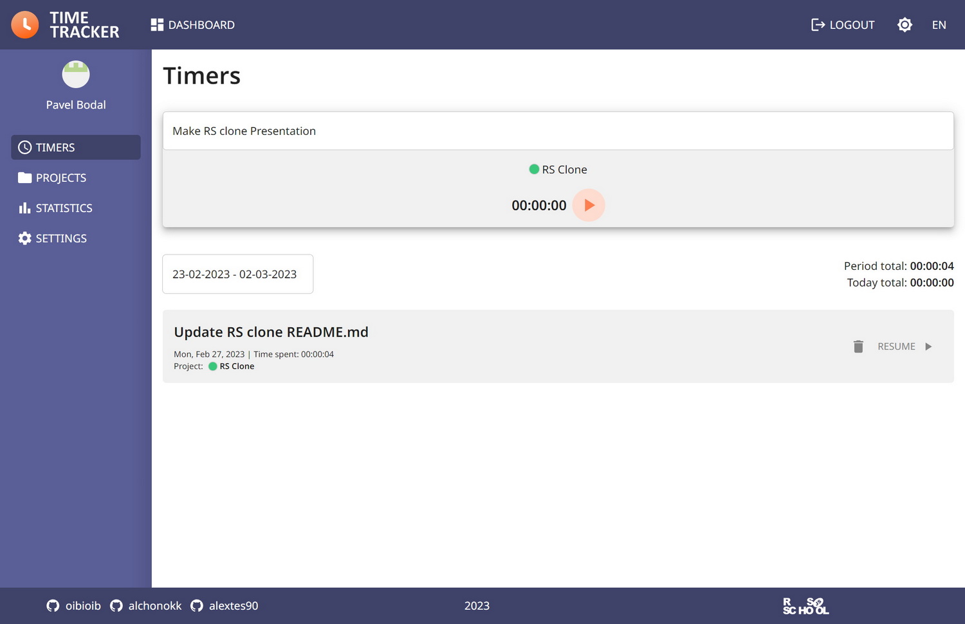This screenshot has width=965, height=624.
Task: Click the Today total value 00:00:00
Action: 932,283
